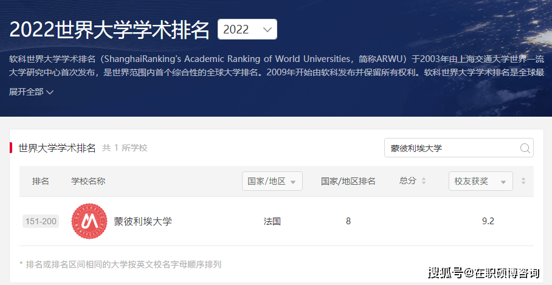
Task: Click the search box containing 蒙彼利埃大学
Action: pos(453,148)
